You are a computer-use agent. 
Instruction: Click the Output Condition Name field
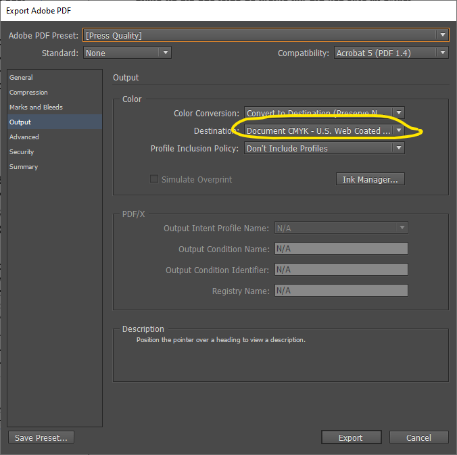[x=341, y=249]
